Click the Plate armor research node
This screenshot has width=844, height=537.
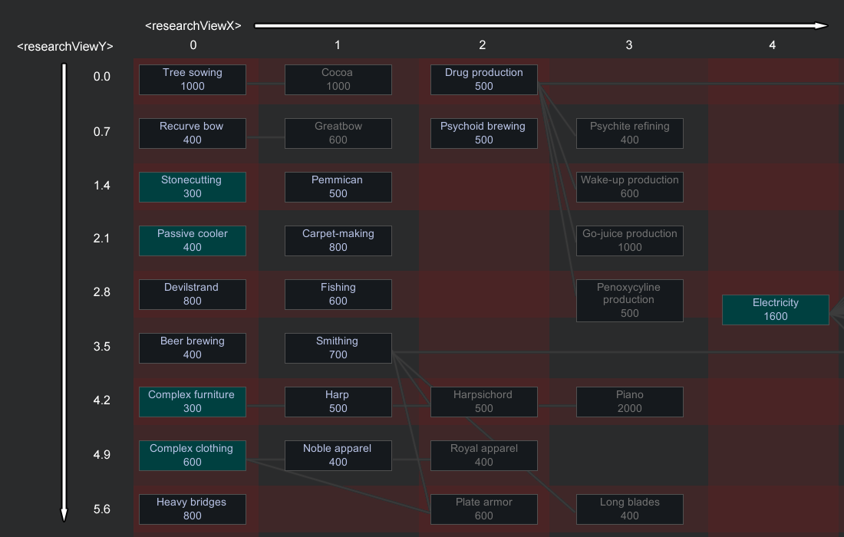point(483,509)
